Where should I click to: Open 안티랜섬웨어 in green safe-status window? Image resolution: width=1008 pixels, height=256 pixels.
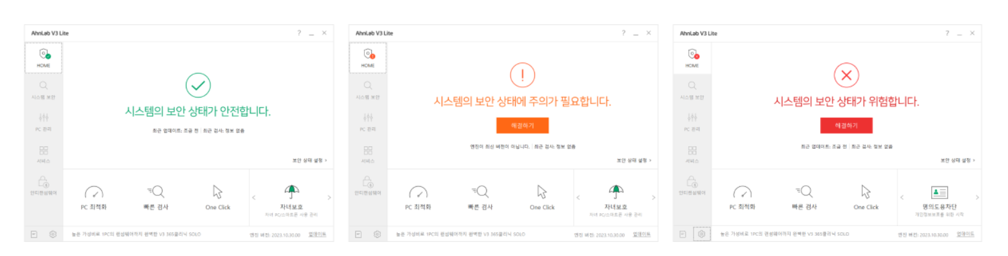tap(43, 186)
